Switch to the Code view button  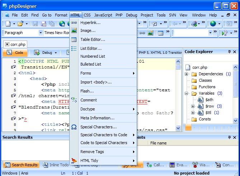tap(15, 53)
